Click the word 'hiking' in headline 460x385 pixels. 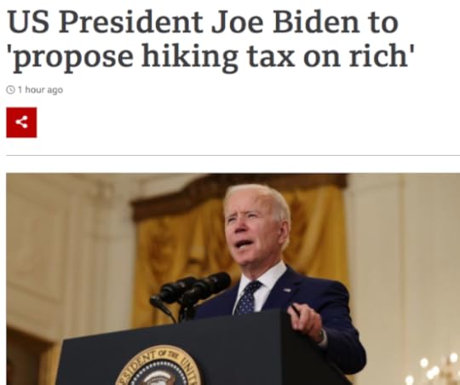(x=189, y=57)
